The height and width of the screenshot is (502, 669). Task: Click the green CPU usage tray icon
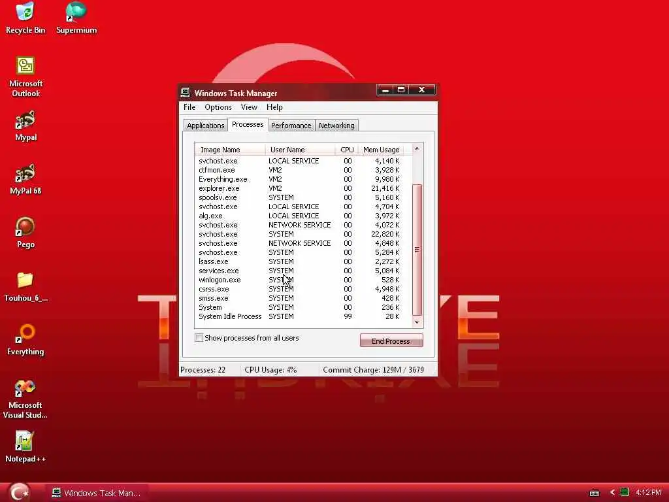pyautogui.click(x=624, y=493)
